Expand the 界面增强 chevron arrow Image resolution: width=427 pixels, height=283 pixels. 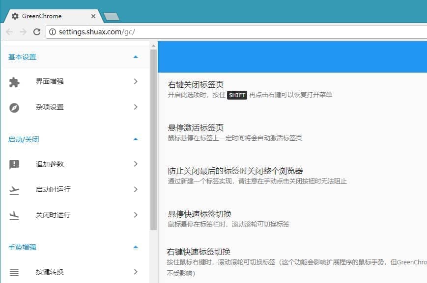[x=136, y=82]
